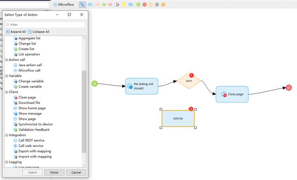Choose Create variable action
This screenshot has height=180, width=297.
(28, 87)
